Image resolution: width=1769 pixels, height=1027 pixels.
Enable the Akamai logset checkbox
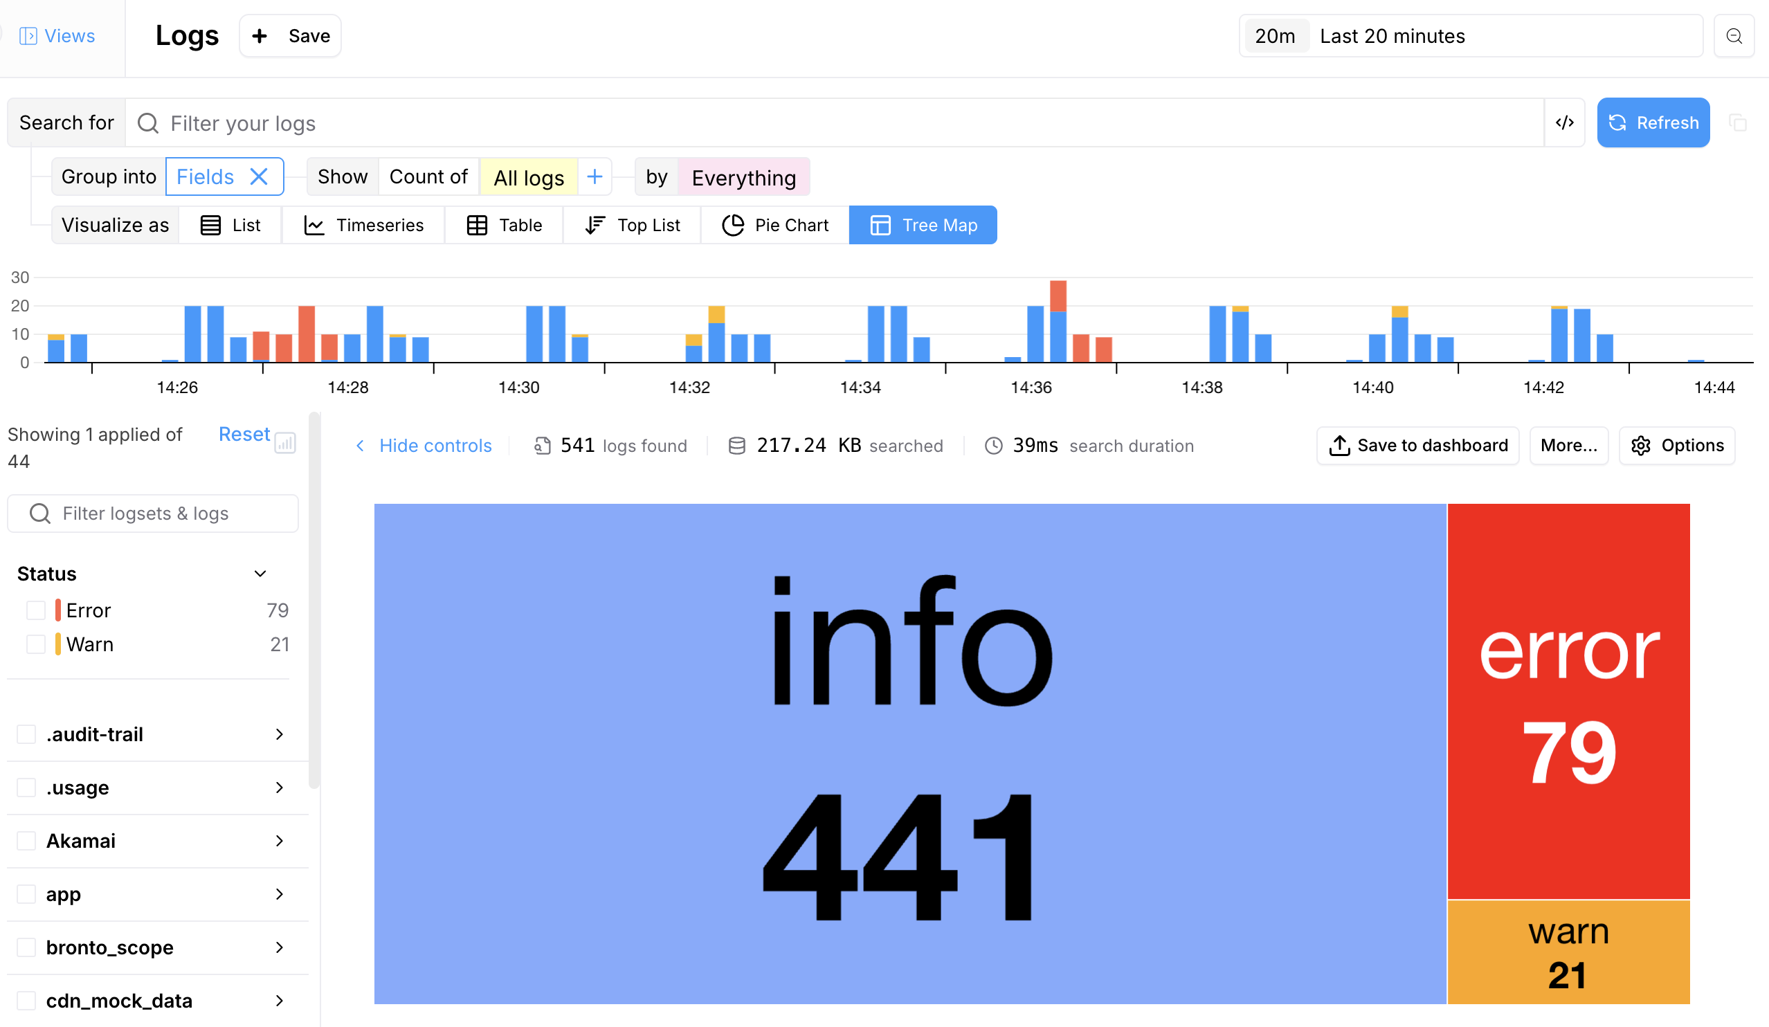click(27, 841)
